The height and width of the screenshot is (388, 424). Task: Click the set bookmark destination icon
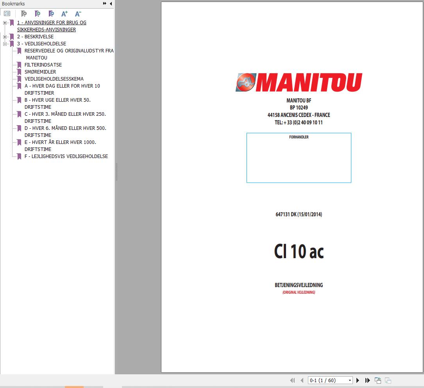click(x=51, y=14)
